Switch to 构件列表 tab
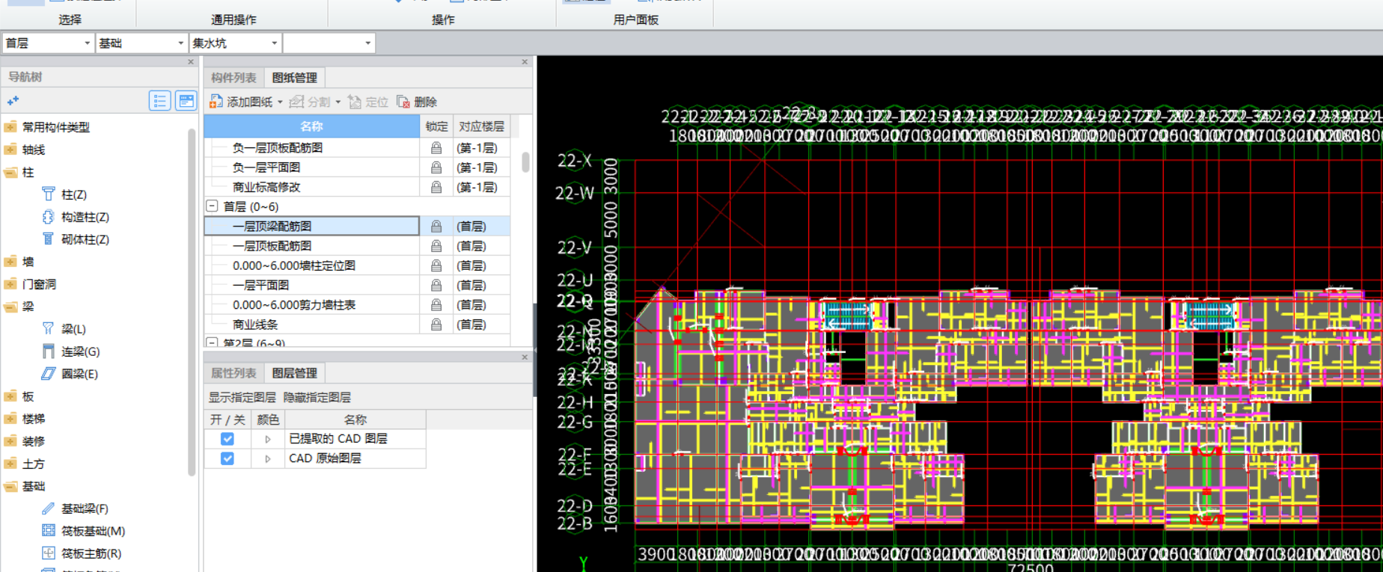Viewport: 1383px width, 572px height. click(233, 78)
